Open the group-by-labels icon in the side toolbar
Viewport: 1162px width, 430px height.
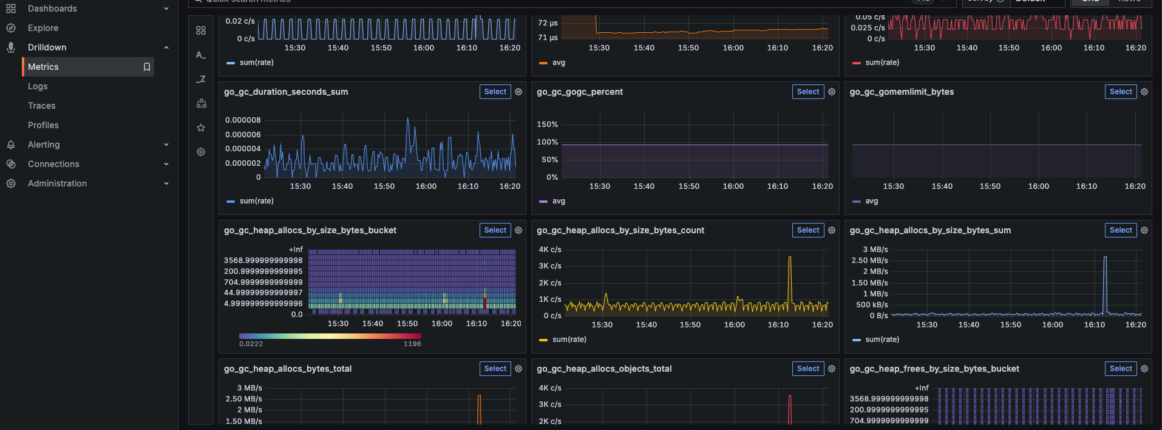201,104
